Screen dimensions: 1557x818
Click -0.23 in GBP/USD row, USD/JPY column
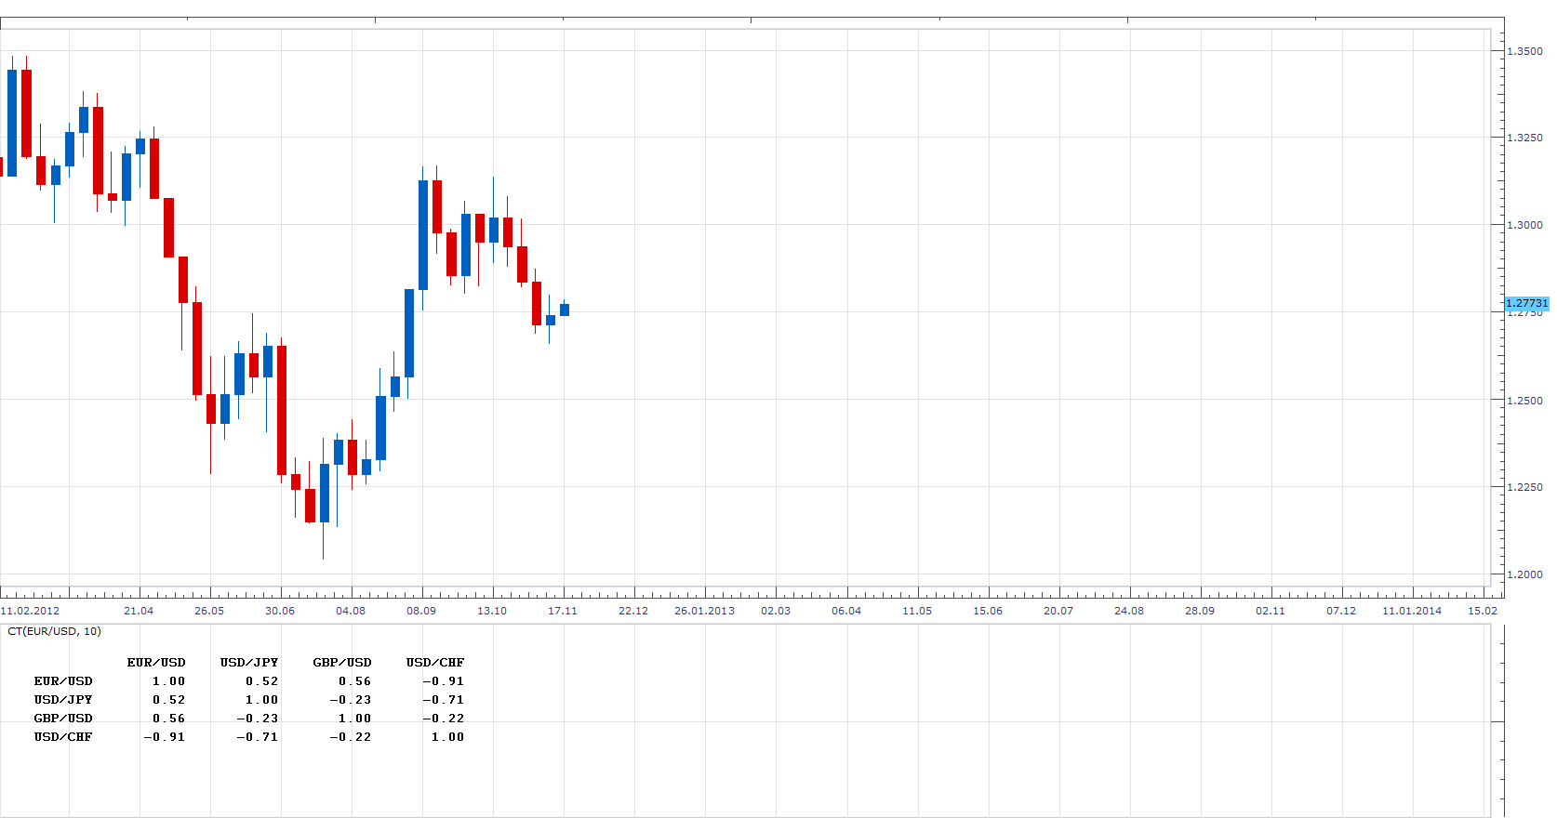258,719
